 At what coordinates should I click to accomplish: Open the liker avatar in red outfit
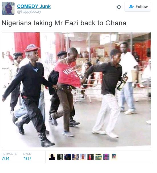(x=91, y=157)
